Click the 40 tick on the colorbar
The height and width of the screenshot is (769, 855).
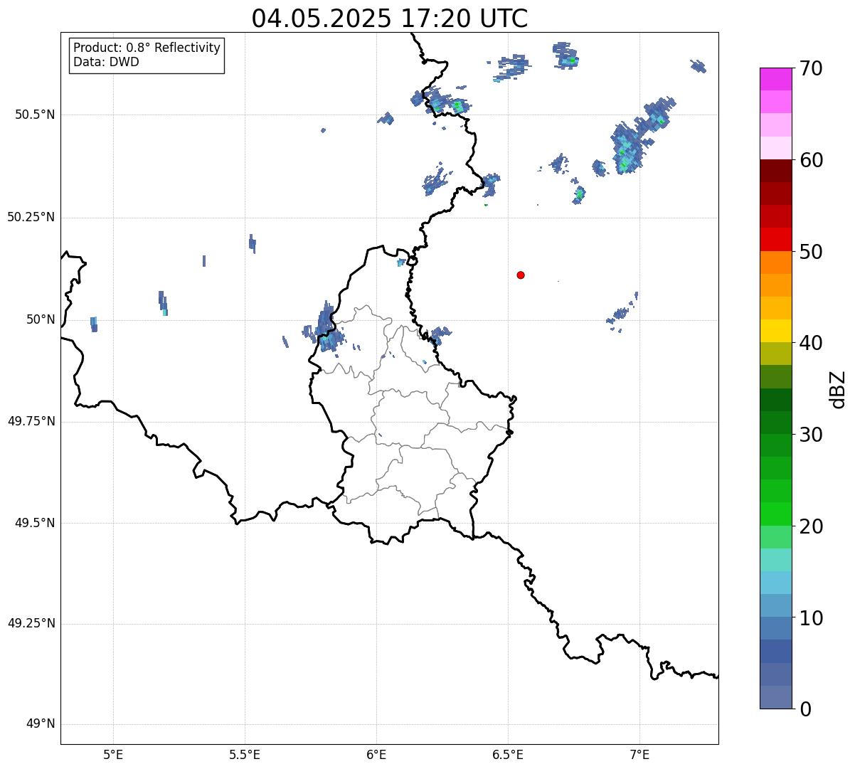coord(812,343)
